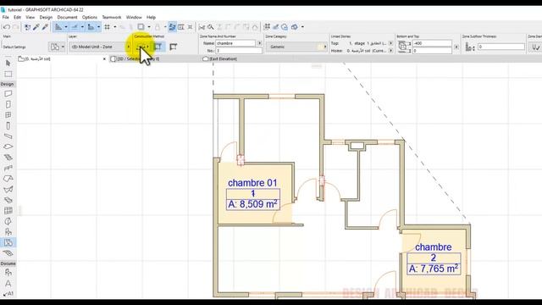This screenshot has height=305, width=542.
Task: Open the Grid Snap dropdown arrow
Action: point(115,27)
